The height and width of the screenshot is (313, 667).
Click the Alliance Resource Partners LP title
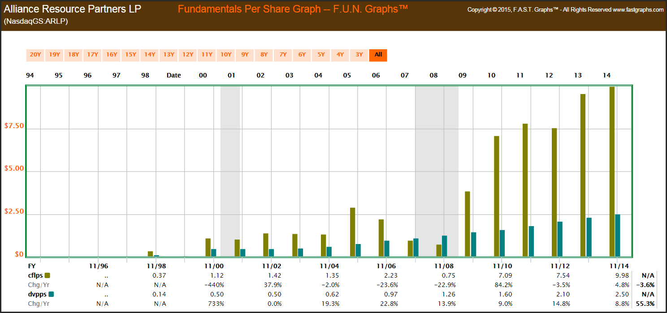[73, 9]
